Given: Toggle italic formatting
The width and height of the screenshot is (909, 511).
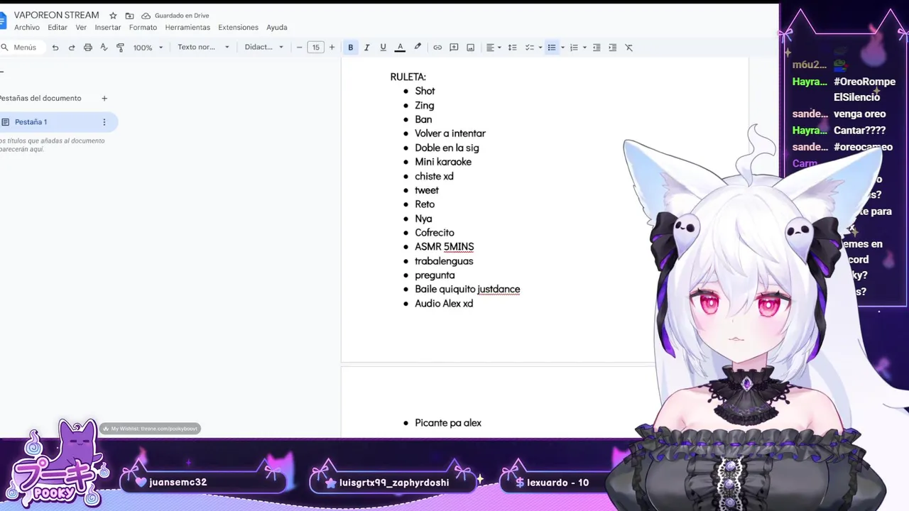Looking at the screenshot, I should 366,48.
